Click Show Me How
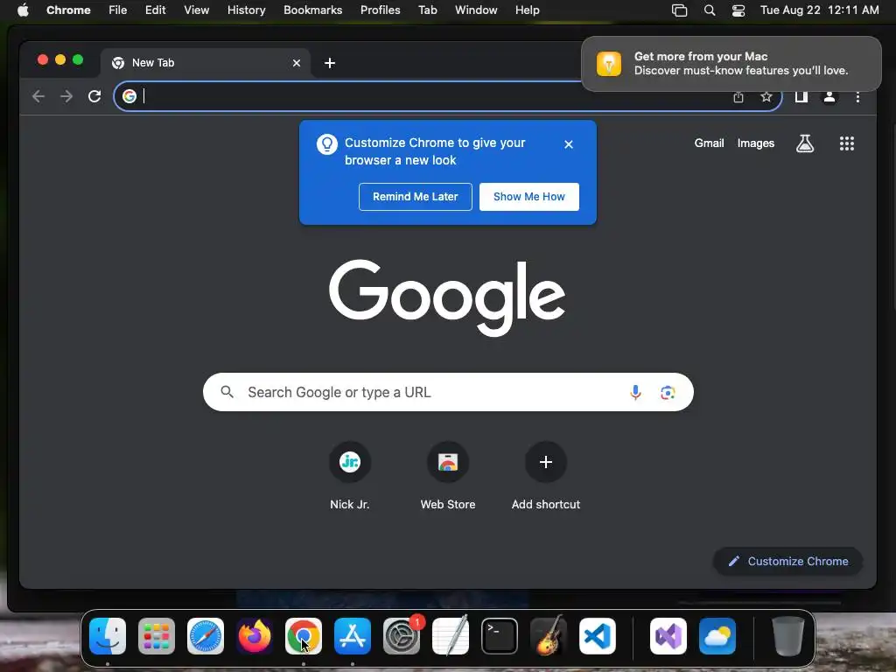Viewport: 896px width, 672px height. click(529, 197)
